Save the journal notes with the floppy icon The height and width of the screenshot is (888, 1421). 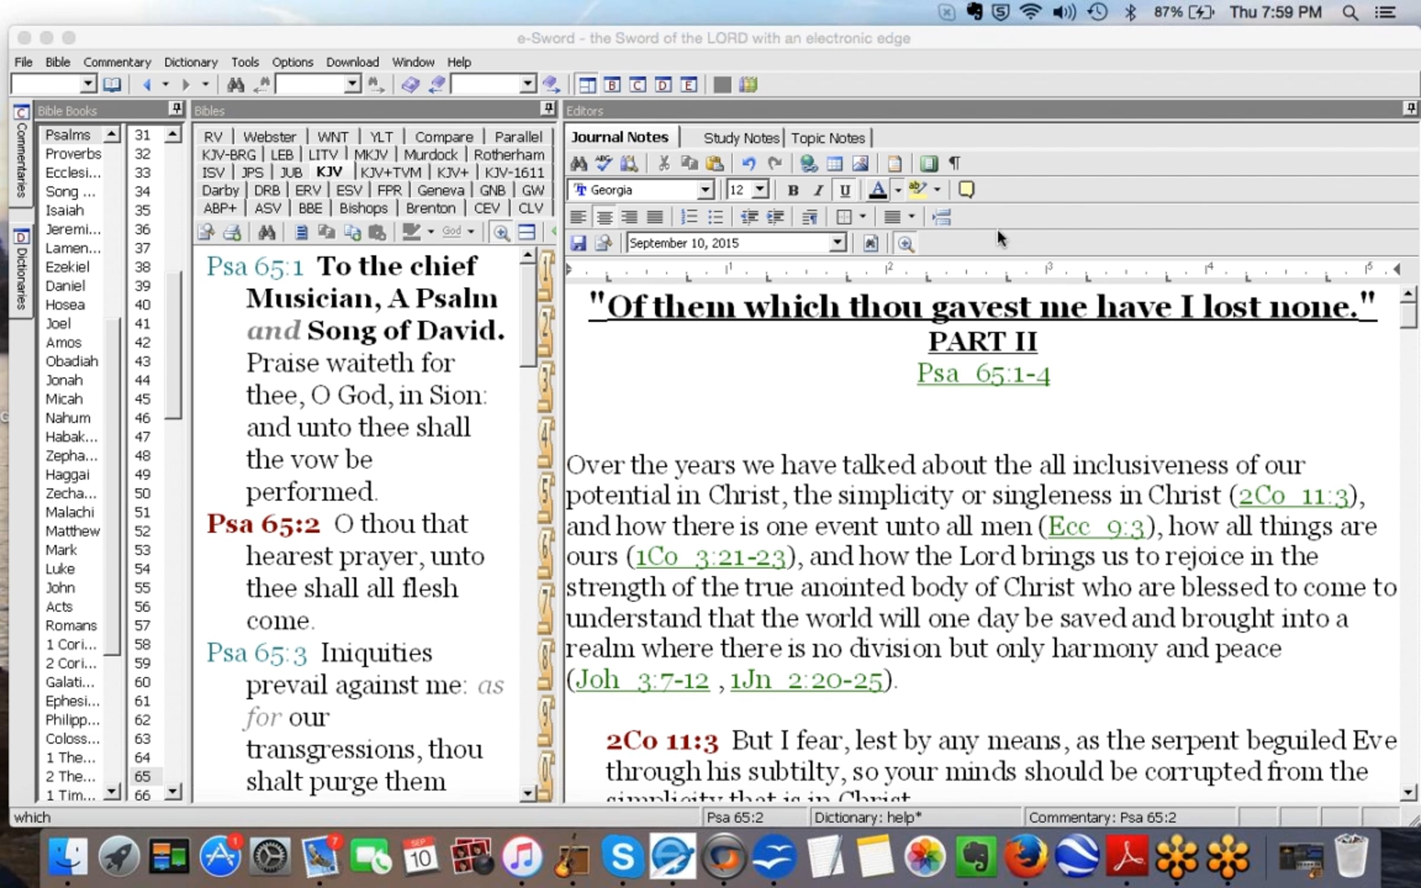(578, 243)
